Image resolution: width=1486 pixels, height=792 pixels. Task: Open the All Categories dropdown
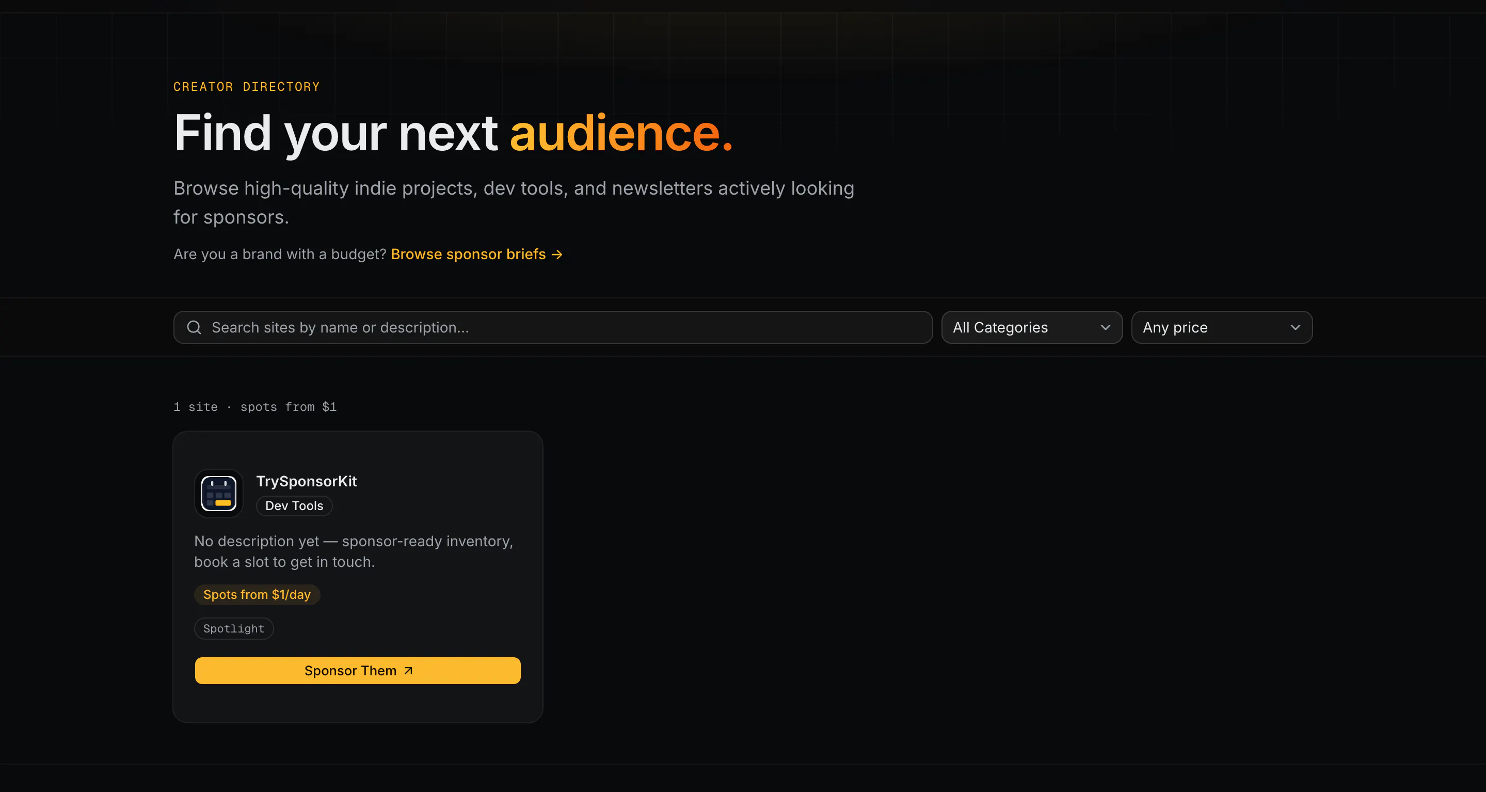[x=1031, y=328]
